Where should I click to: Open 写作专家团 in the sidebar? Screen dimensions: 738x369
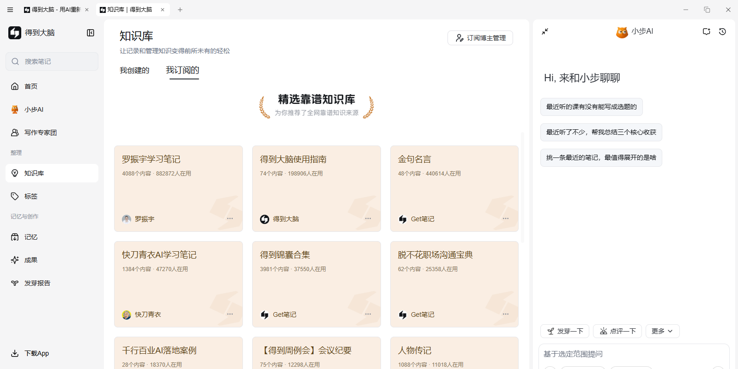click(x=52, y=133)
